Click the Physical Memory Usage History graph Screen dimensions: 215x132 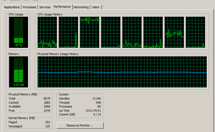(x=122, y=72)
